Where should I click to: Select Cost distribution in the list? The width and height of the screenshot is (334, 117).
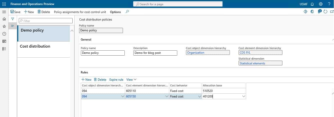pos(44,49)
